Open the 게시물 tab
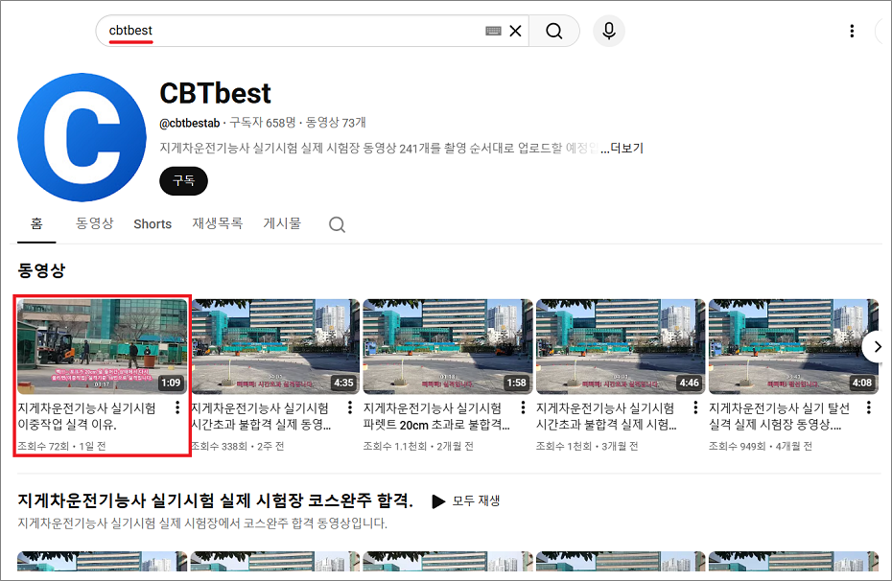 pos(282,224)
